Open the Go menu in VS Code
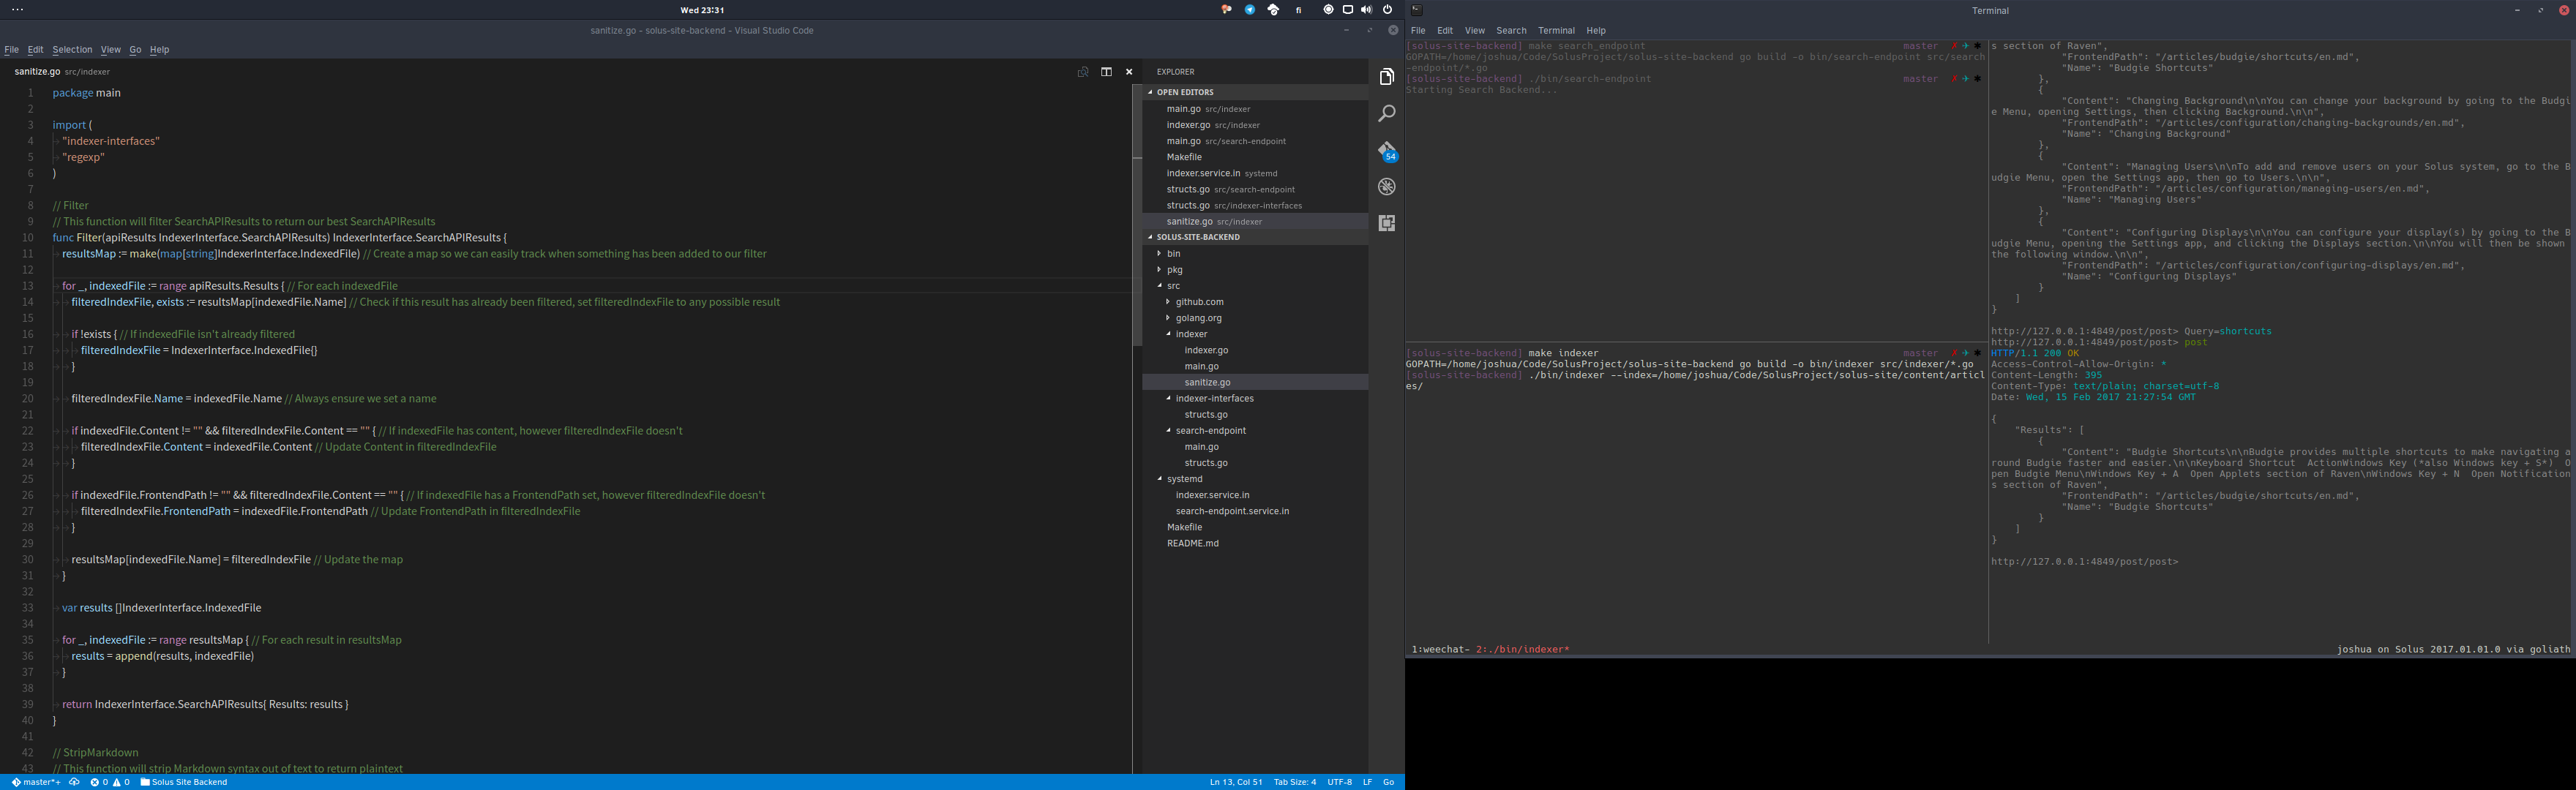Image resolution: width=2576 pixels, height=790 pixels. pos(135,50)
